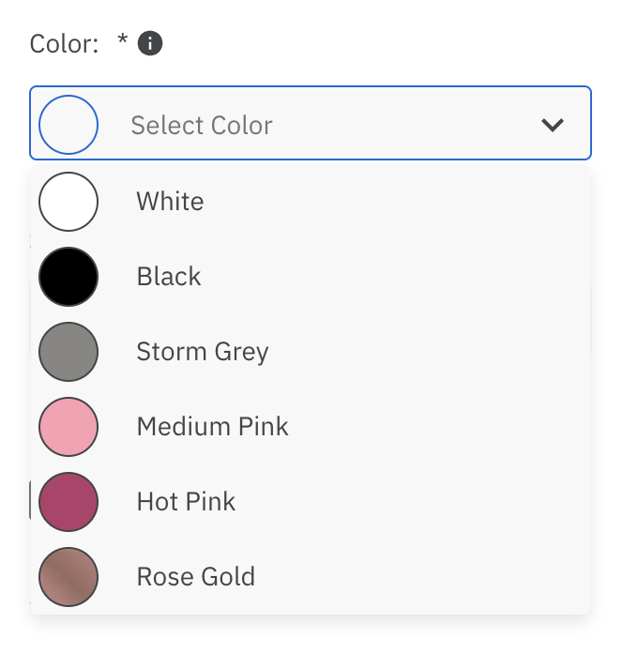Click the Hot Pink color circle
Image resolution: width=623 pixels, height=653 pixels.
[68, 501]
